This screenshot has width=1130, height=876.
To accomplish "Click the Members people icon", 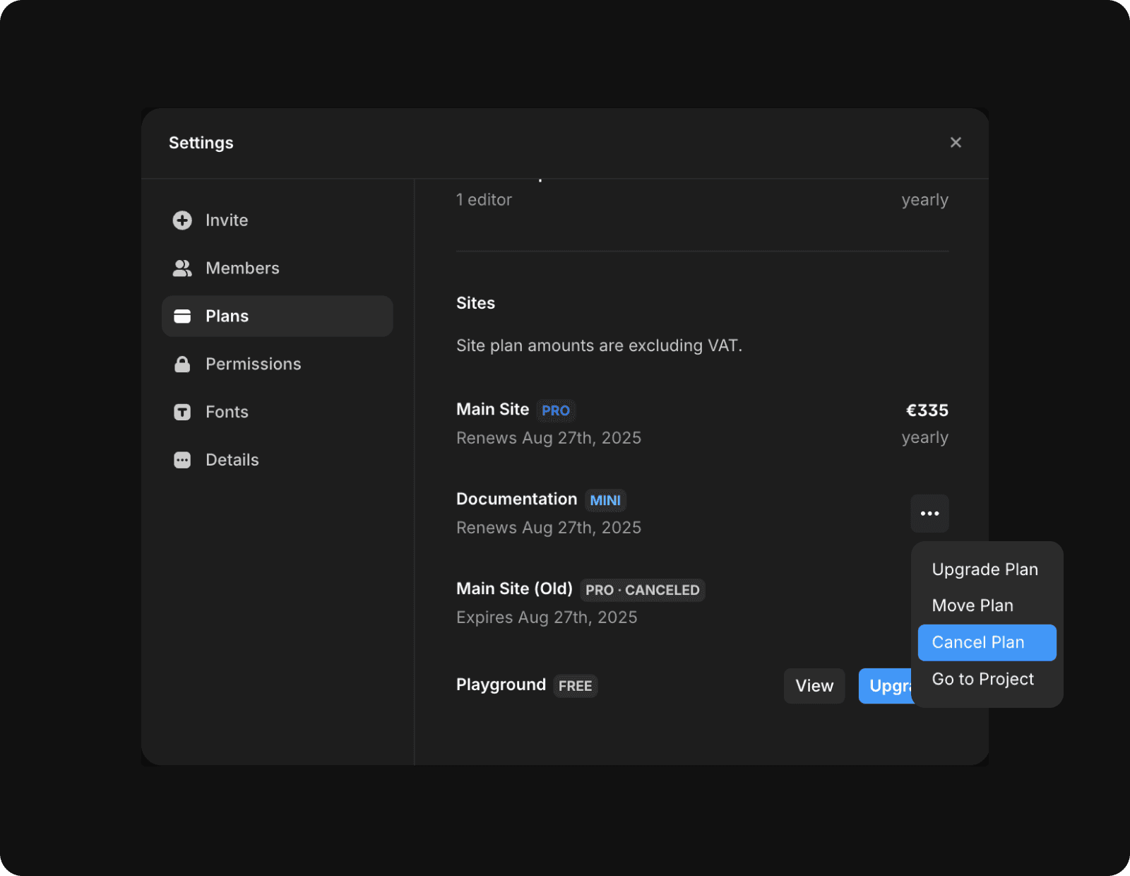I will (182, 268).
